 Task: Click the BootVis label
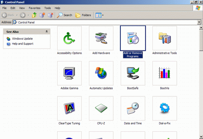pyautogui.click(x=165, y=88)
